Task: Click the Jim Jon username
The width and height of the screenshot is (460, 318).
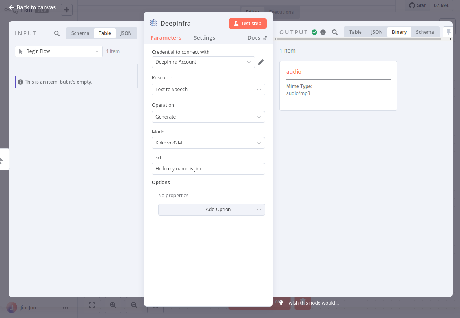Action: point(28,308)
